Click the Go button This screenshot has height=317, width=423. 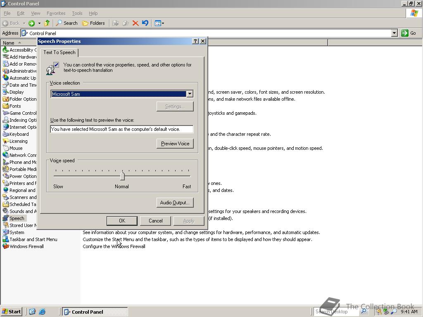409,33
